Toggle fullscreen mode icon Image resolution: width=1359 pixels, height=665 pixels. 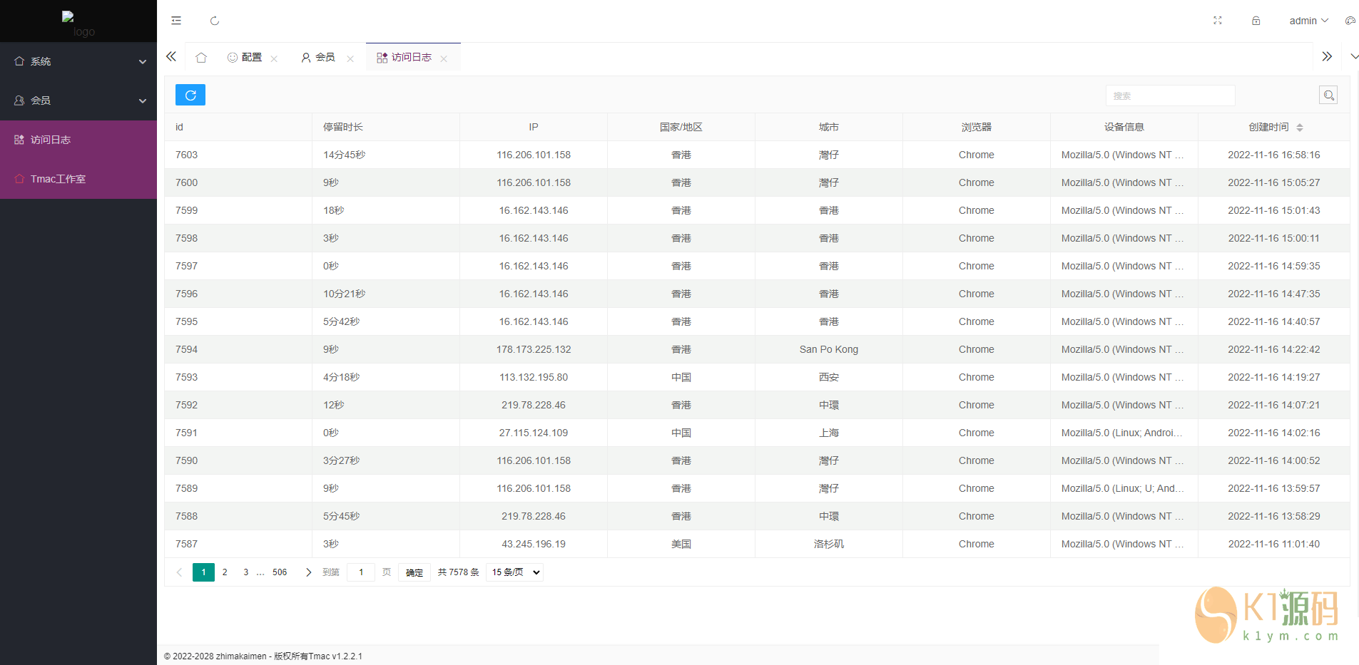click(1218, 21)
